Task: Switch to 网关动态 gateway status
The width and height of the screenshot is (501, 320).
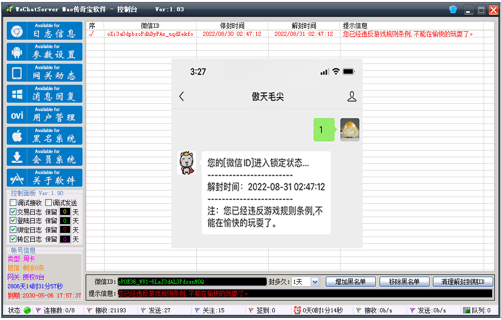Action: click(x=45, y=73)
